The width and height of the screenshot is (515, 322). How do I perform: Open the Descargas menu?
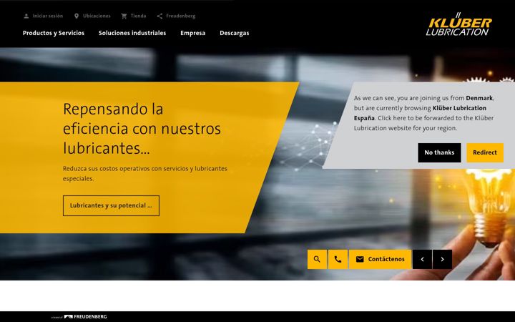[x=234, y=33]
